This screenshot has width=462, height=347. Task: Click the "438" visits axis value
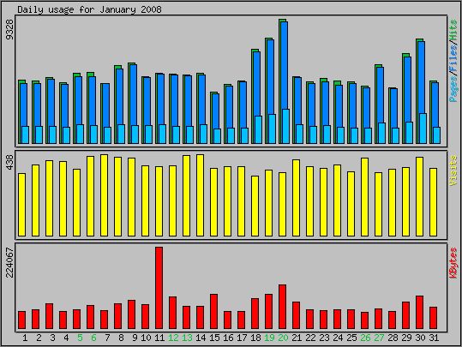point(10,162)
